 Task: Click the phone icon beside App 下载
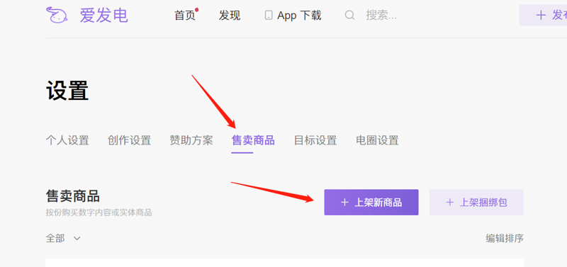(x=269, y=15)
